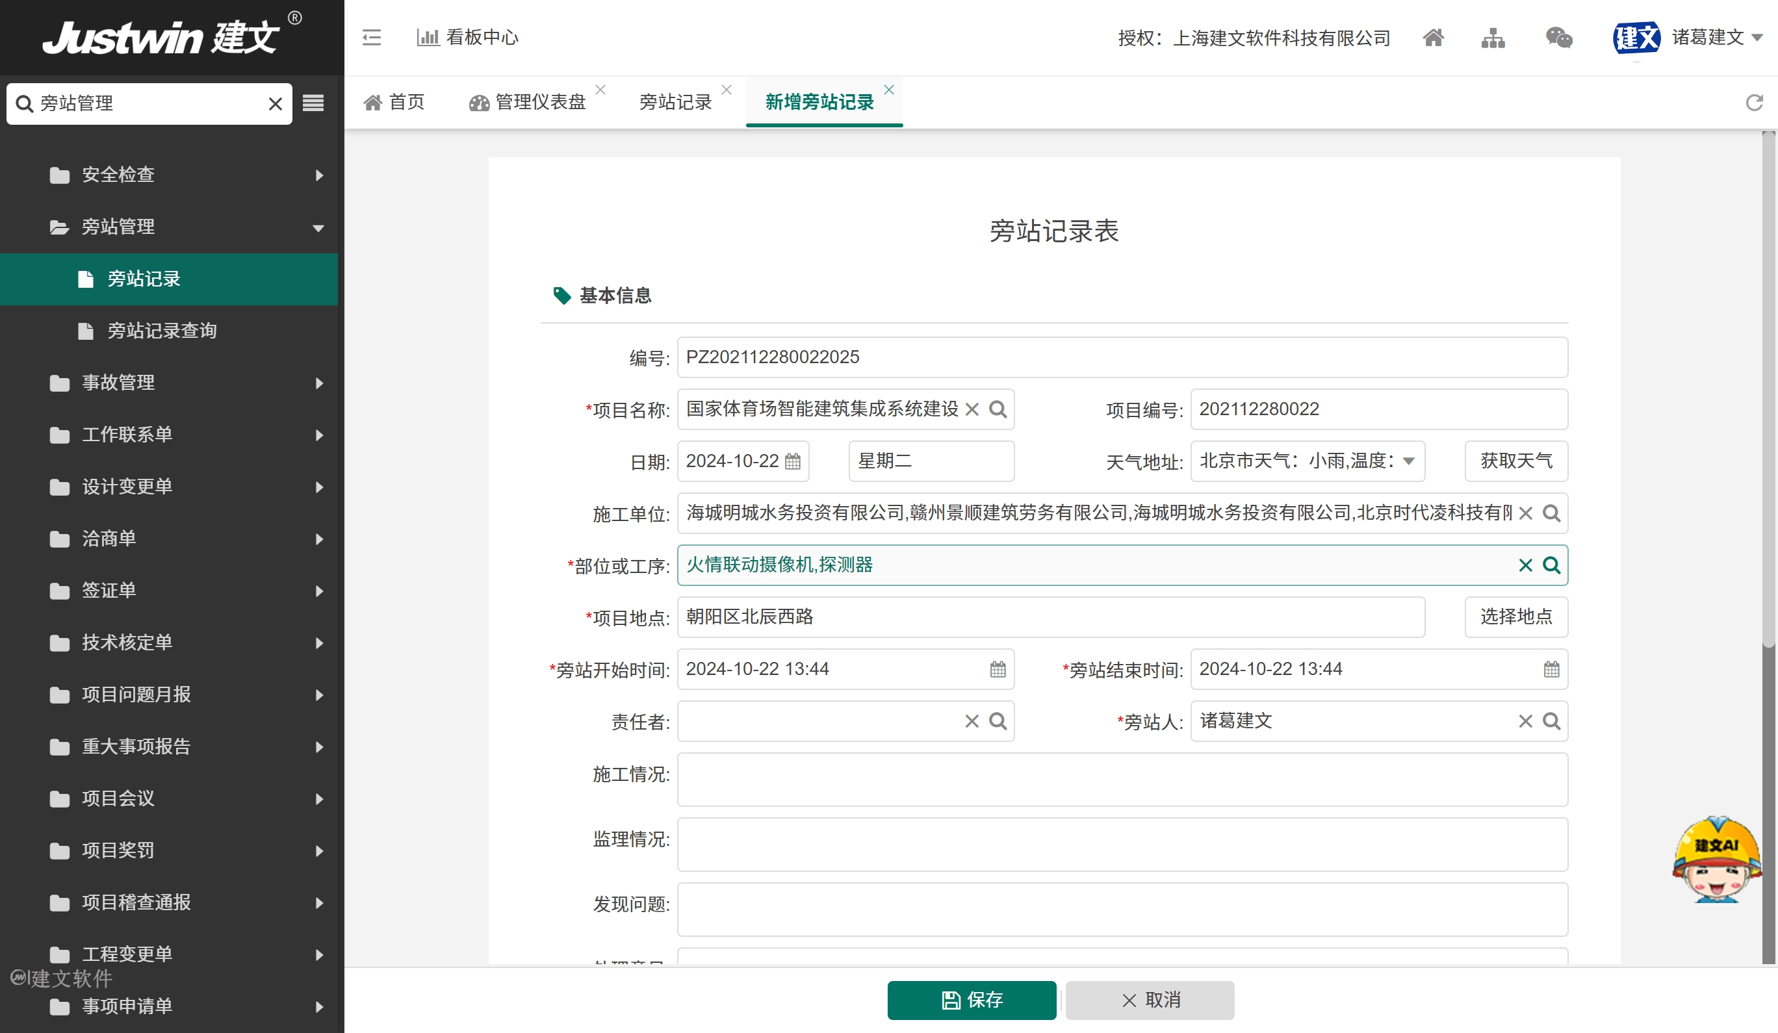Open the 日期 calendar picker

(792, 461)
